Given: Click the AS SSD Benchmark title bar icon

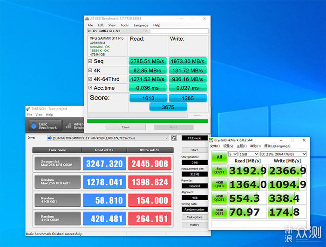Looking at the screenshot, I should tap(87, 19).
